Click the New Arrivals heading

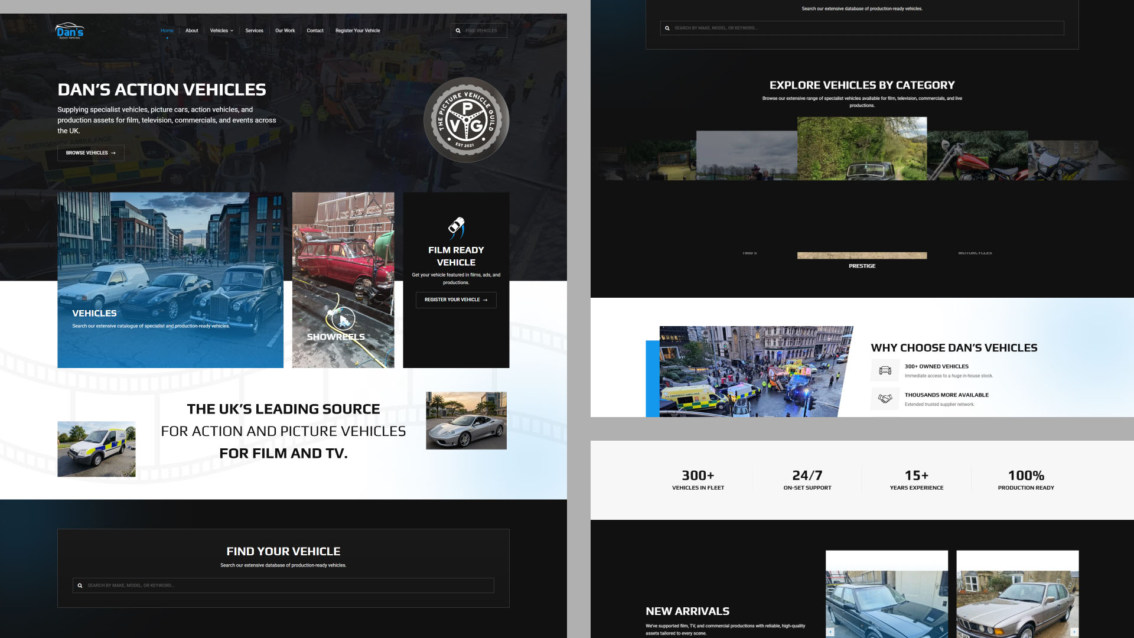point(687,611)
